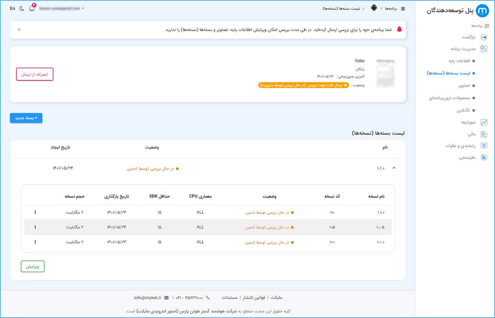
Task: Switch language to En
Action: click(13, 9)
